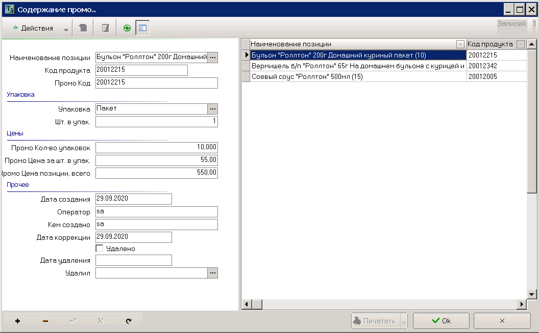This screenshot has width=539, height=333.
Task: Click grid vertical scrollbar down arrow
Action: pos(531,294)
